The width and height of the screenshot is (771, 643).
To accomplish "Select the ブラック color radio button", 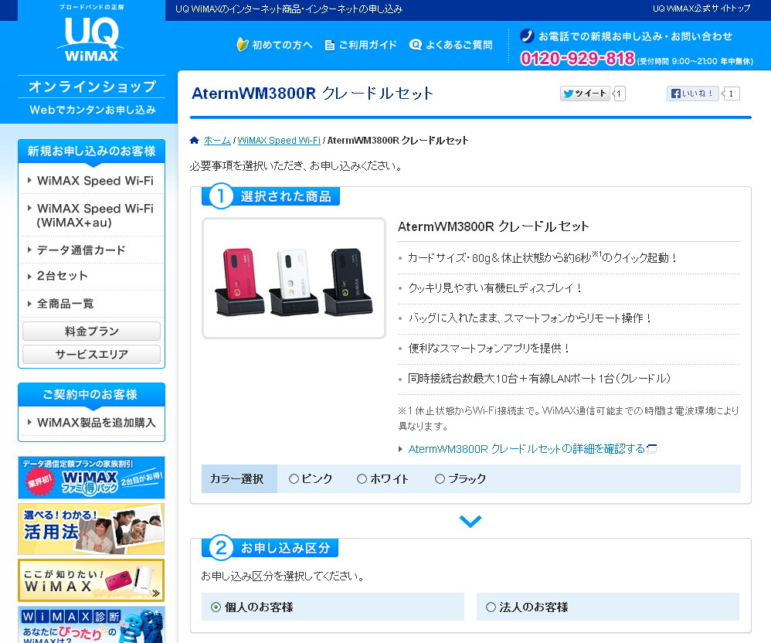I will (440, 478).
